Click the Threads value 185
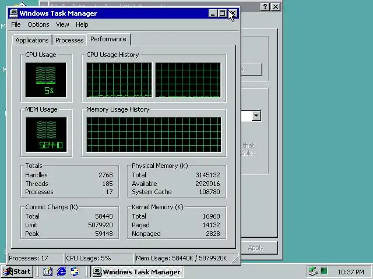Viewport: 373px width, 279px height. tap(107, 184)
